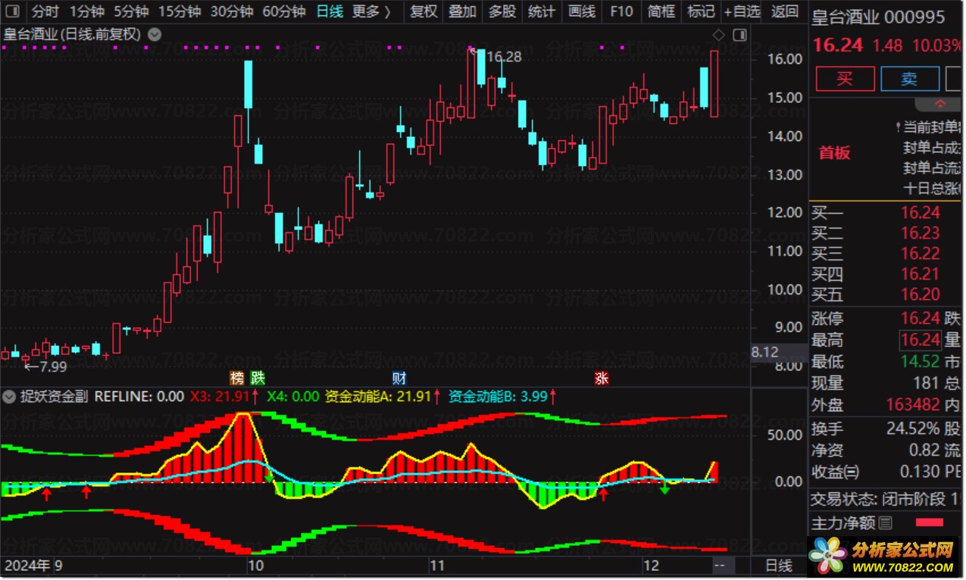Viewport: 966px width, 580px height.
Task: Click the REFLINE: 0.00 label
Action: 139,396
